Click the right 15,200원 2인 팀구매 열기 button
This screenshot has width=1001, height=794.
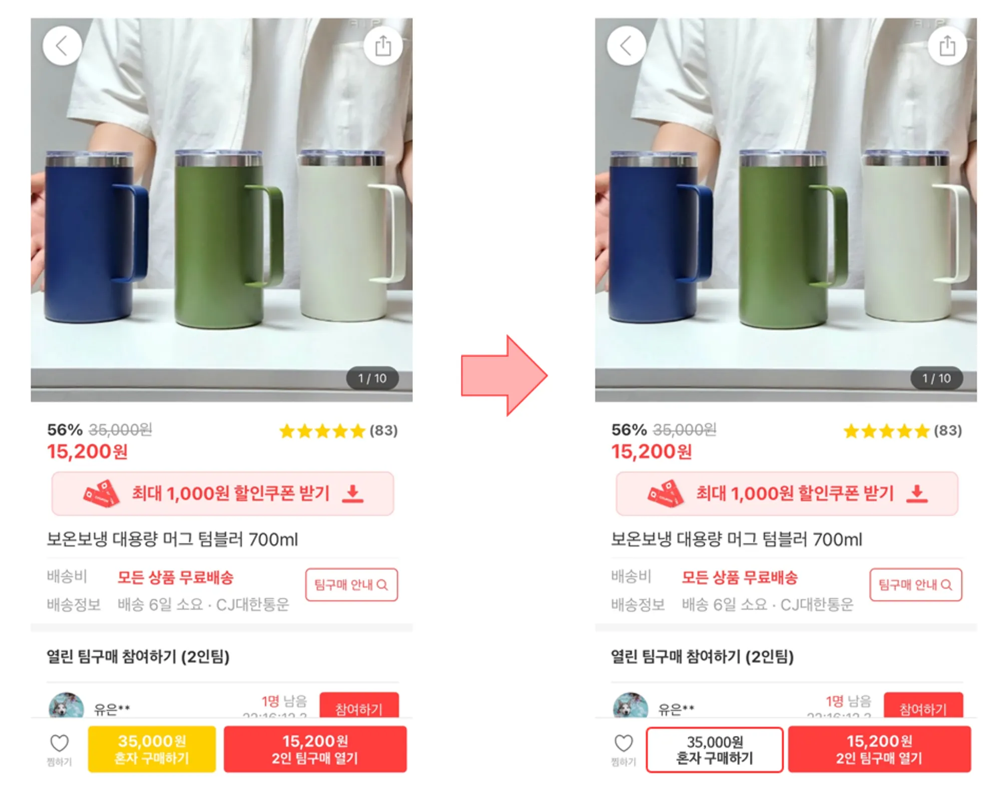(879, 749)
